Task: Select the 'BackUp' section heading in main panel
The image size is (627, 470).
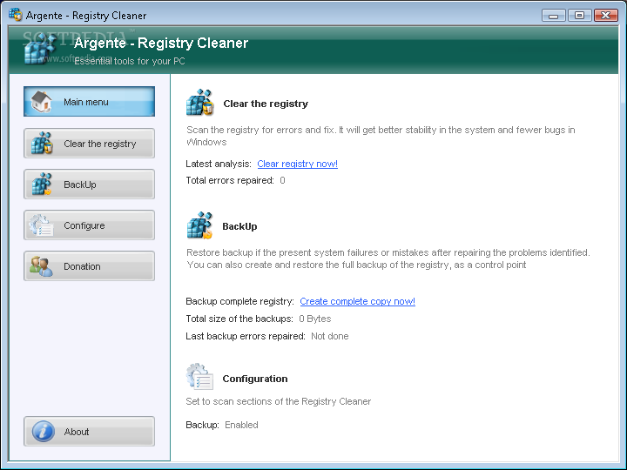Action: [239, 226]
